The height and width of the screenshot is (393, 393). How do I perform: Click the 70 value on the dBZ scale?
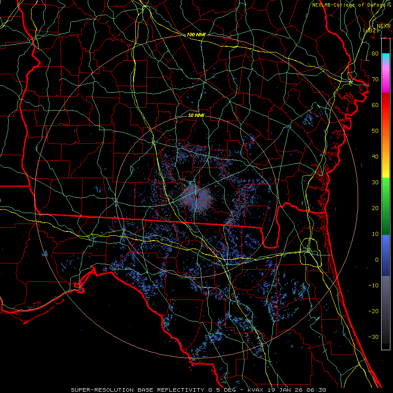point(375,79)
